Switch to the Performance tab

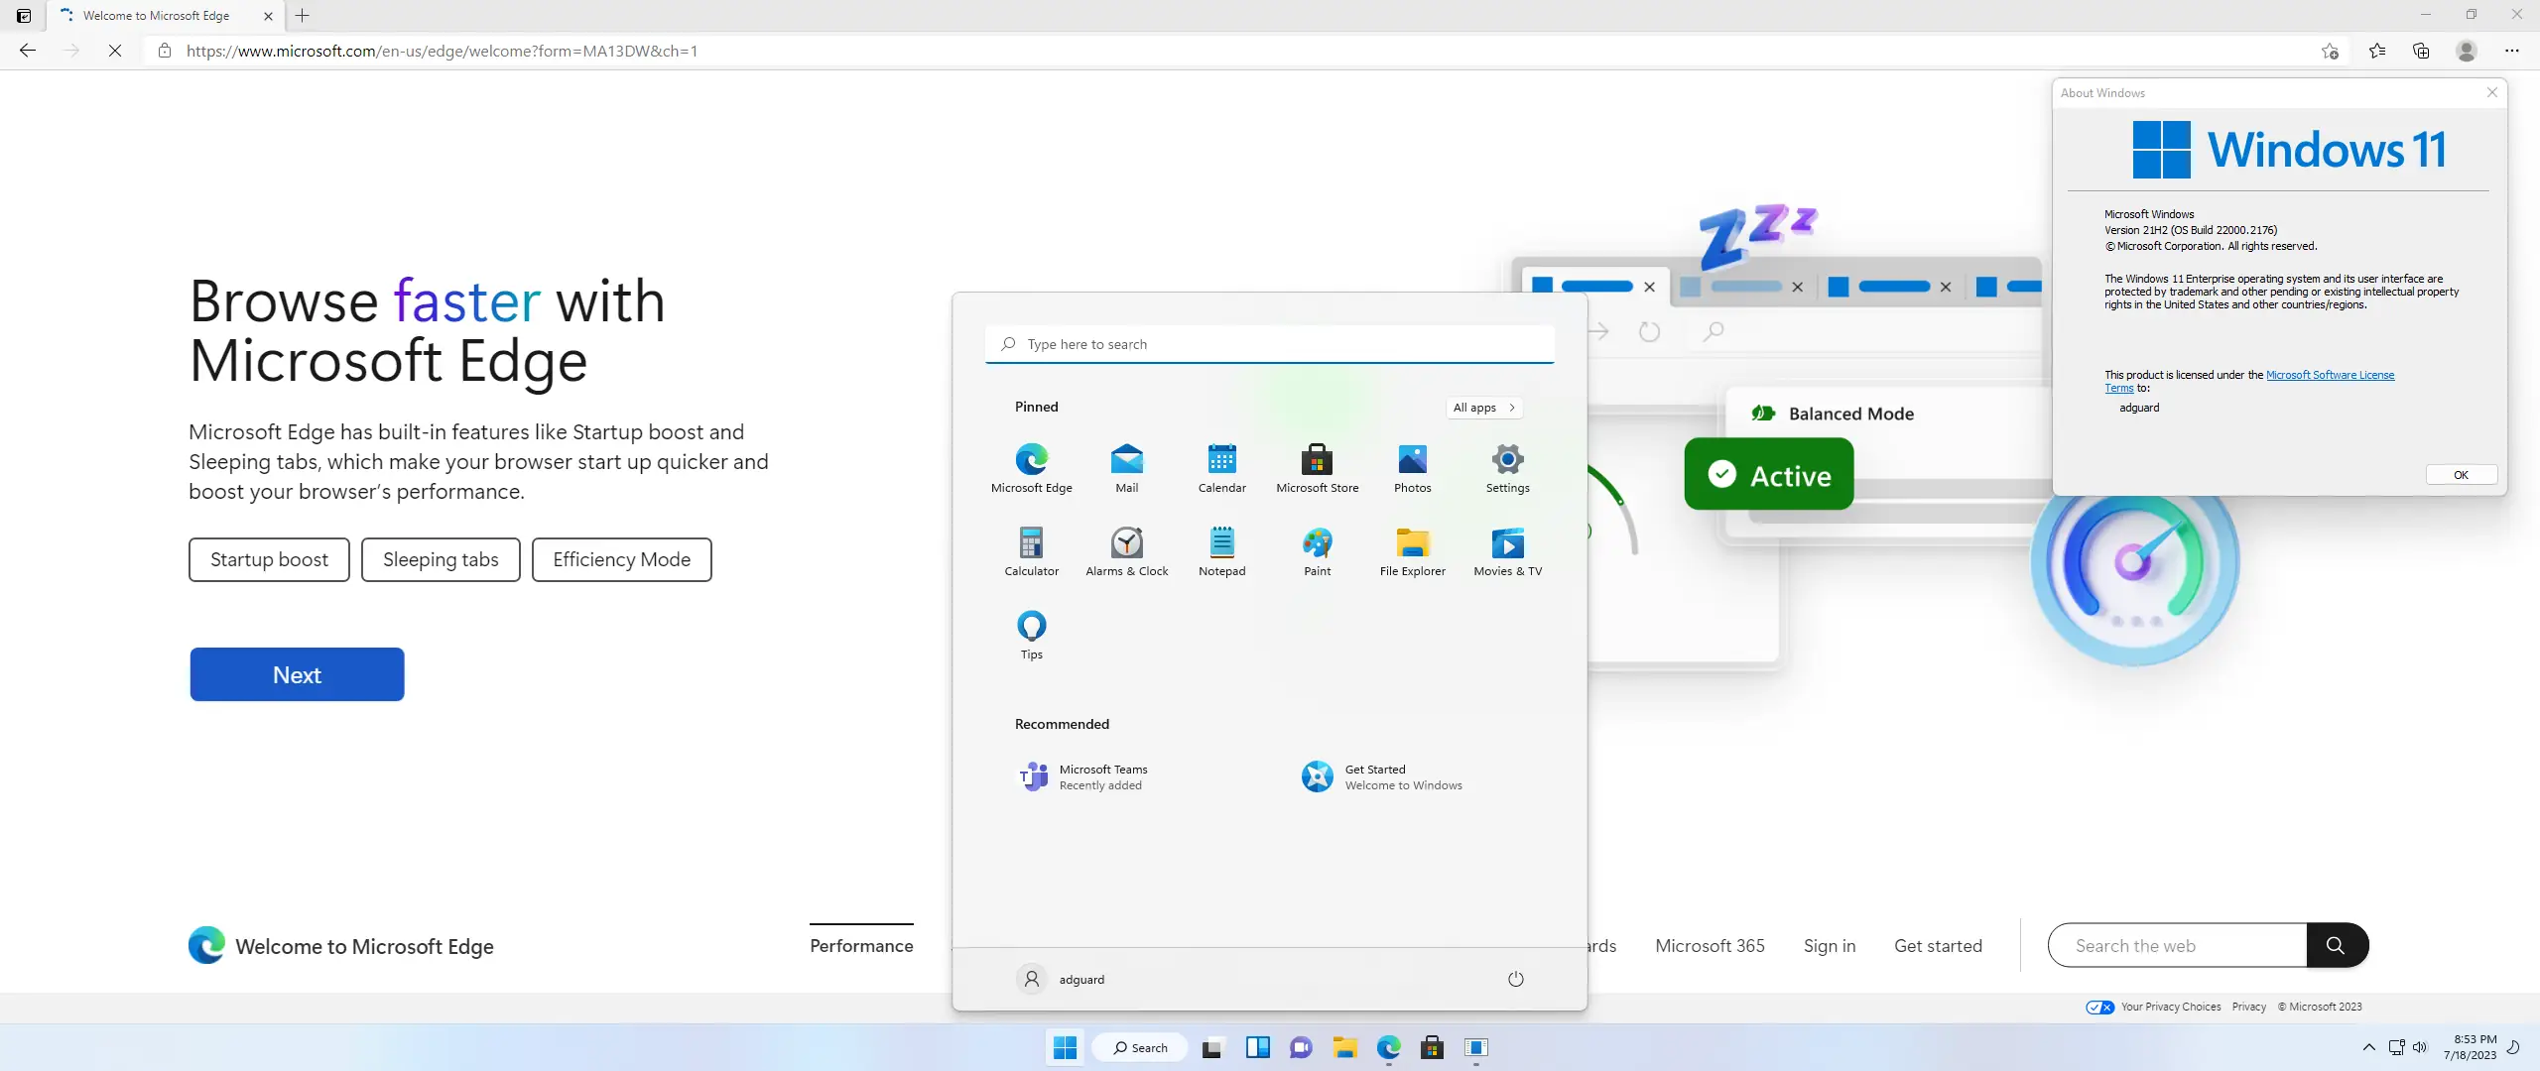[x=861, y=945]
